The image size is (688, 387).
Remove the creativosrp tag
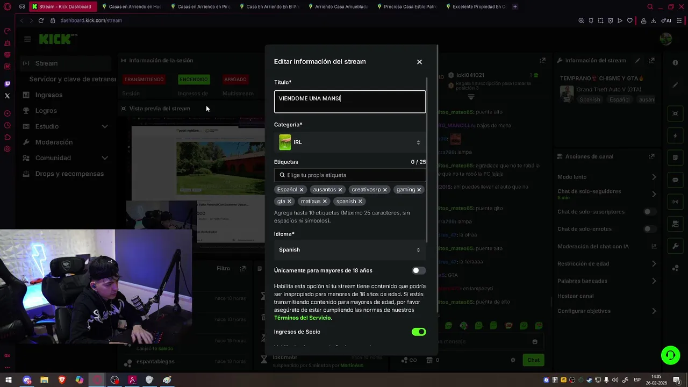[x=385, y=190]
